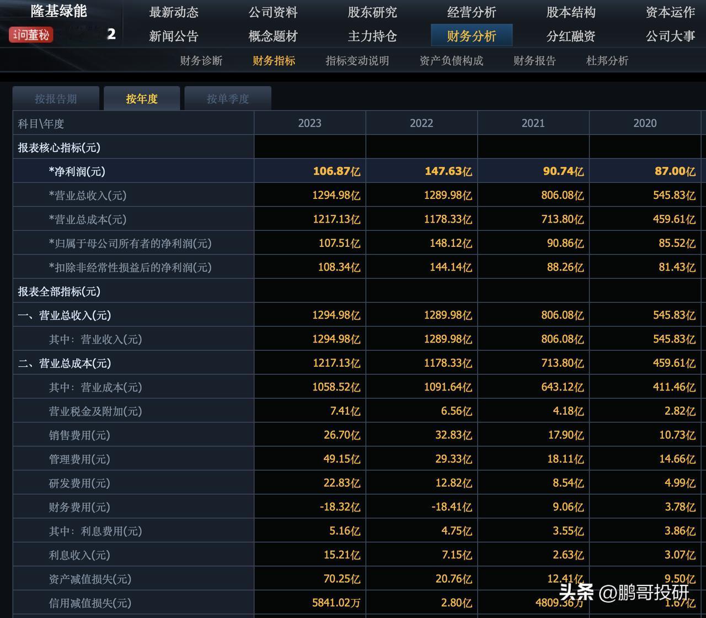This screenshot has width=706, height=618.
Task: Open the 股东研究 tab
Action: pos(372,12)
